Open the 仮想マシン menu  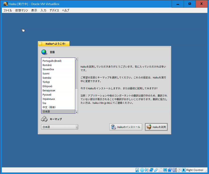pos(22,10)
